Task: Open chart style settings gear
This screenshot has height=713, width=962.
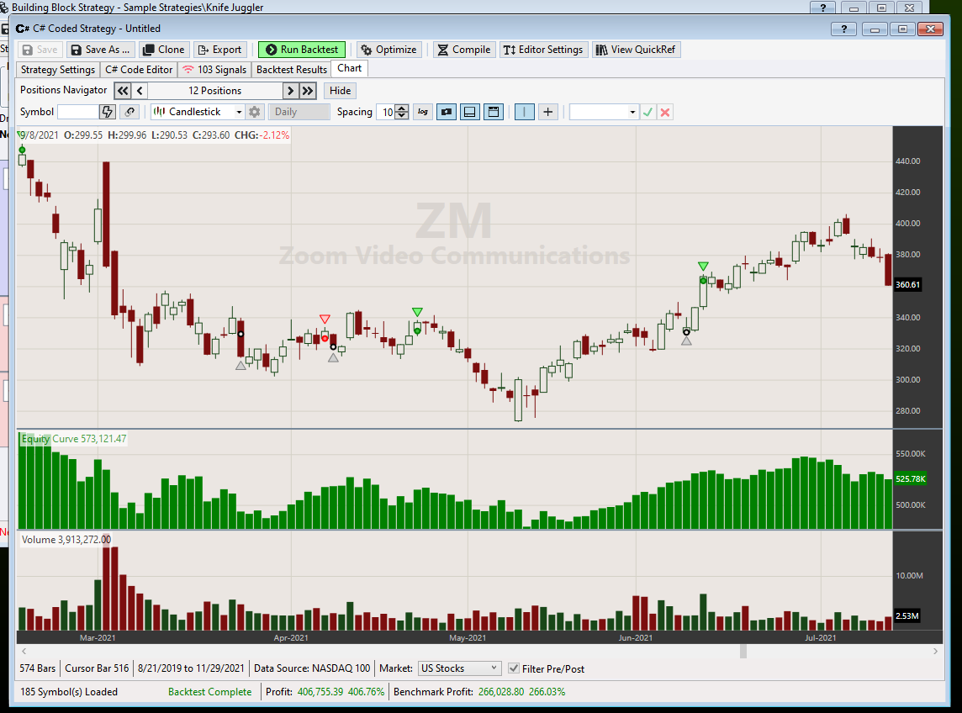Action: (x=255, y=112)
